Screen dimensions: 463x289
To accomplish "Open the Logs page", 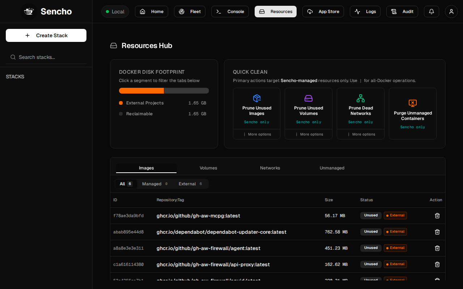I will [x=365, y=12].
